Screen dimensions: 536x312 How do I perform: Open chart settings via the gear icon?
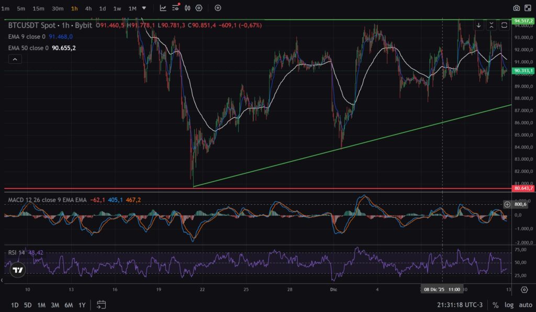coord(524,289)
